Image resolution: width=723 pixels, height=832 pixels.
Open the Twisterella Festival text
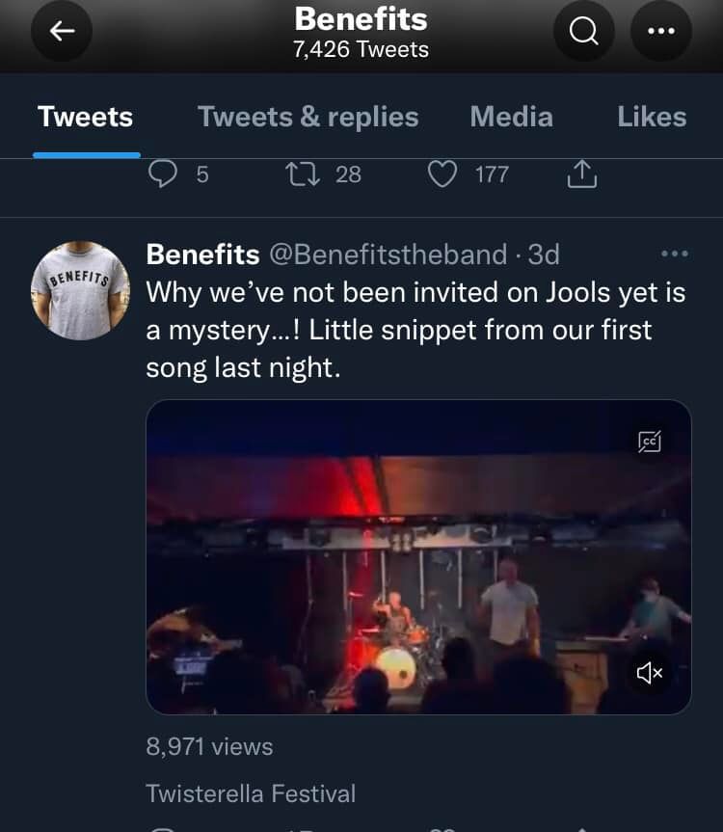pos(251,793)
